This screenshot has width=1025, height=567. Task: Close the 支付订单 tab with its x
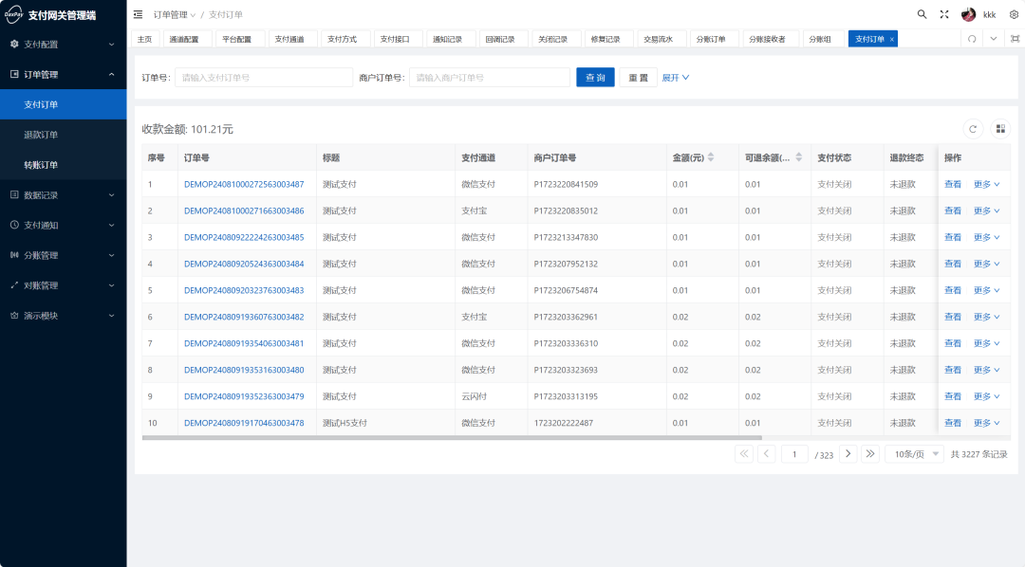pyautogui.click(x=891, y=39)
